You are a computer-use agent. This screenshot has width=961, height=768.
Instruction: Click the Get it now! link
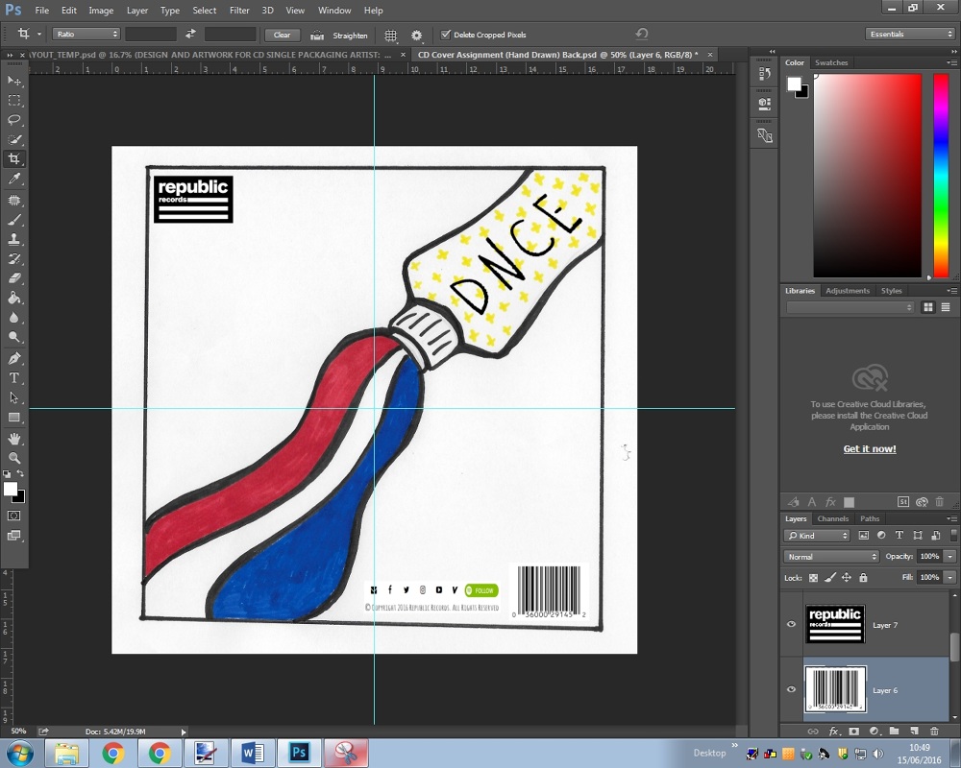tap(869, 448)
